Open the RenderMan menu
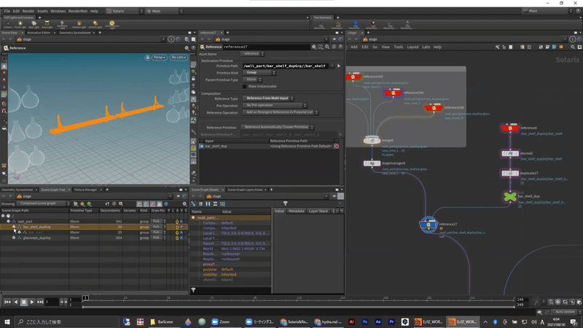The image size is (583, 328). 77,11
